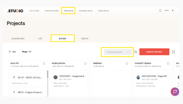Click the Projects page heading
Viewport: 183px width, 104px height.
(x=16, y=23)
